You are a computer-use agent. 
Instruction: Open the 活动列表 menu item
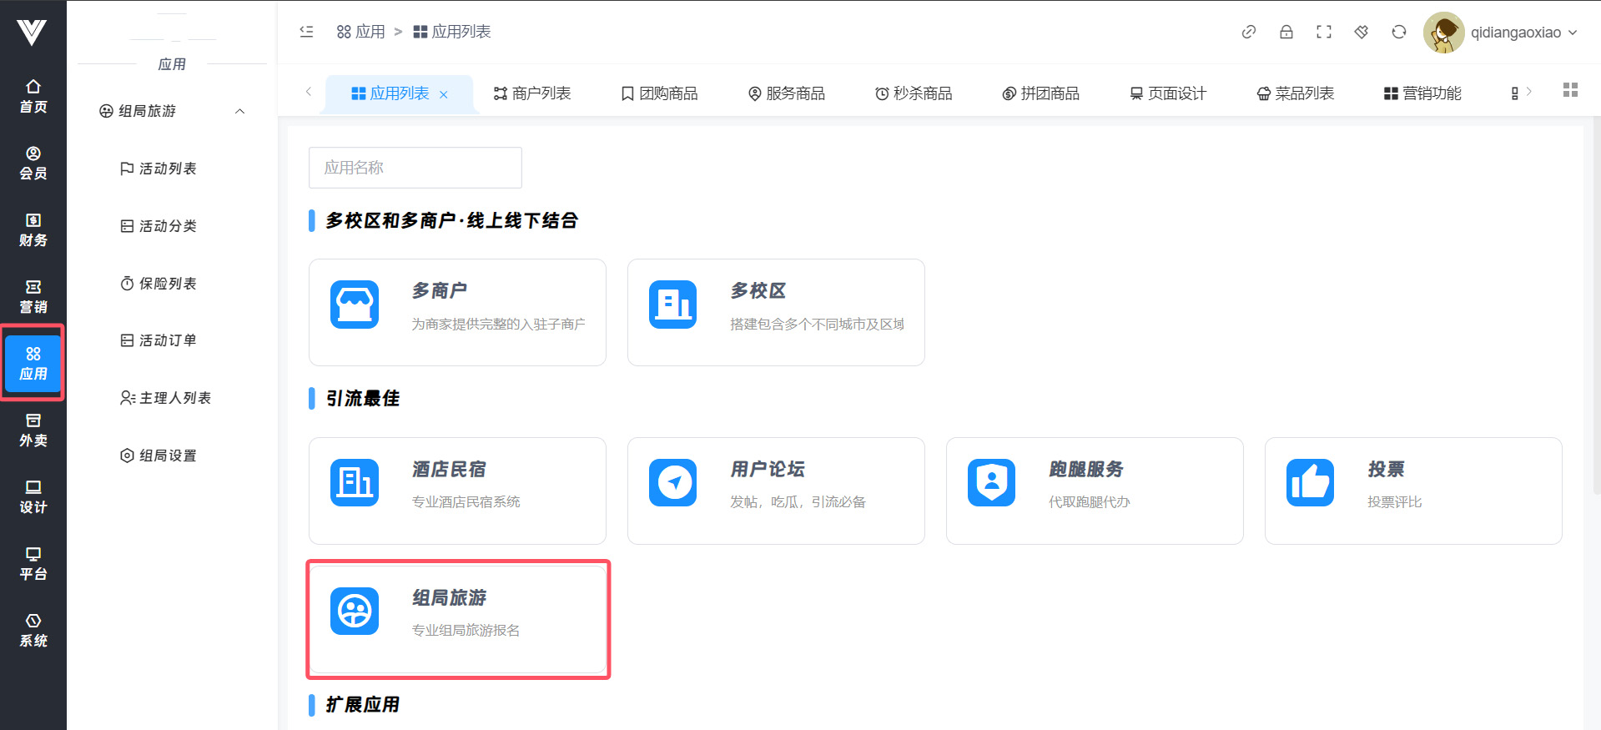coord(168,169)
